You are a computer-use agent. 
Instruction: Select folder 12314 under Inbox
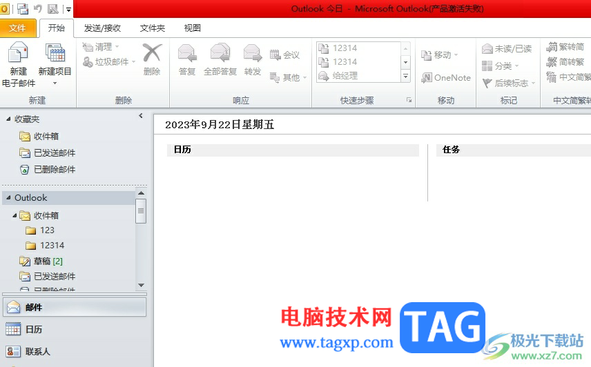pos(45,246)
